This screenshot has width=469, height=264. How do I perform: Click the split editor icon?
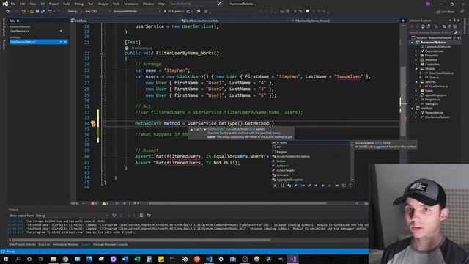(x=403, y=21)
